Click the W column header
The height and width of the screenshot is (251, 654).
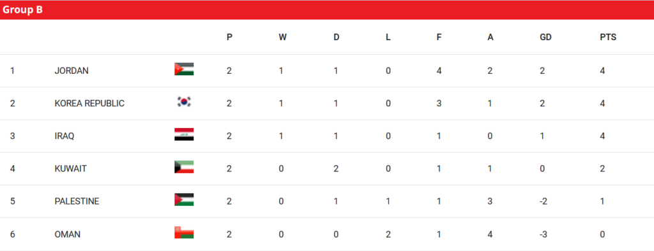point(282,37)
